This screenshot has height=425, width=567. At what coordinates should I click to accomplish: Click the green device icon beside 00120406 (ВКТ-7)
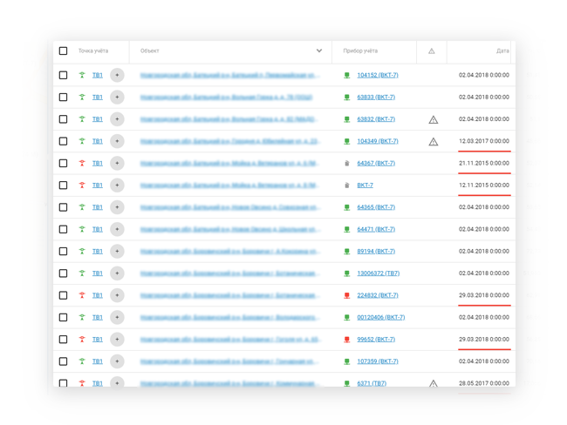click(x=347, y=317)
